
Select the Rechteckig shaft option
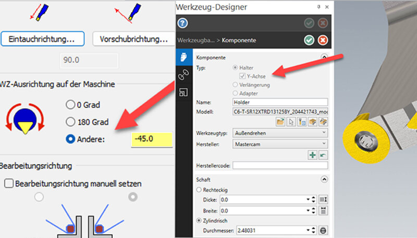click(x=199, y=190)
